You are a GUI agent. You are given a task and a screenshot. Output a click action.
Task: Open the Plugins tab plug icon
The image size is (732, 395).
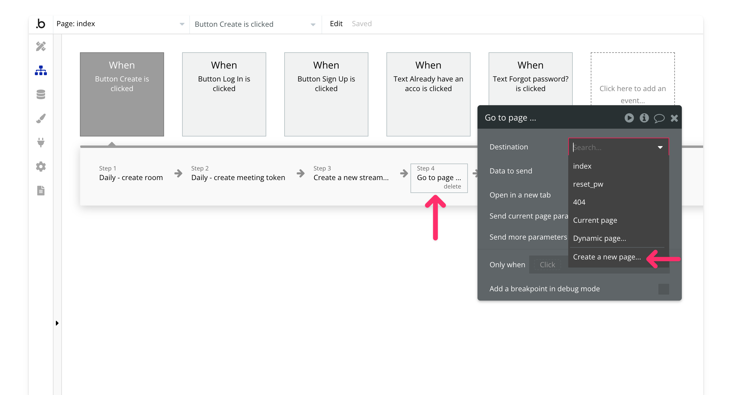41,142
